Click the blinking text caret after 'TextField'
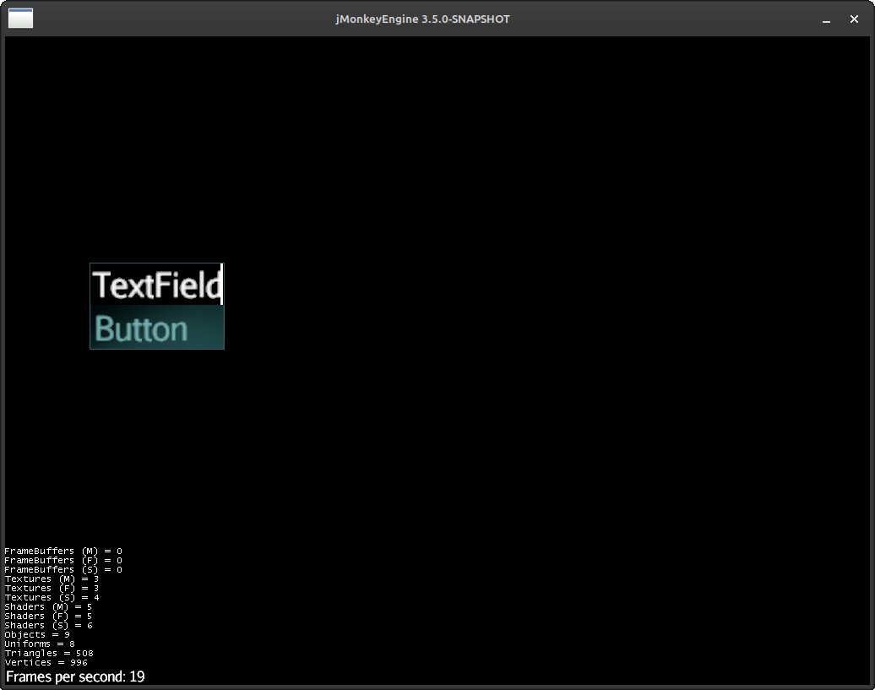 click(221, 285)
